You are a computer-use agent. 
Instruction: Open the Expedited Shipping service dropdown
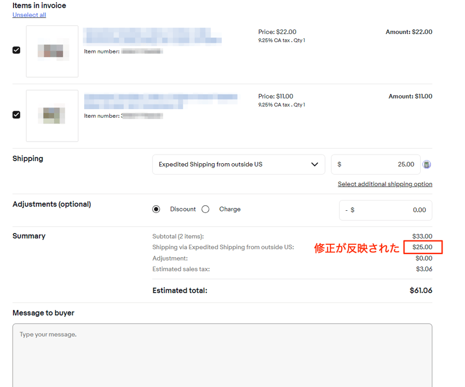(x=238, y=164)
